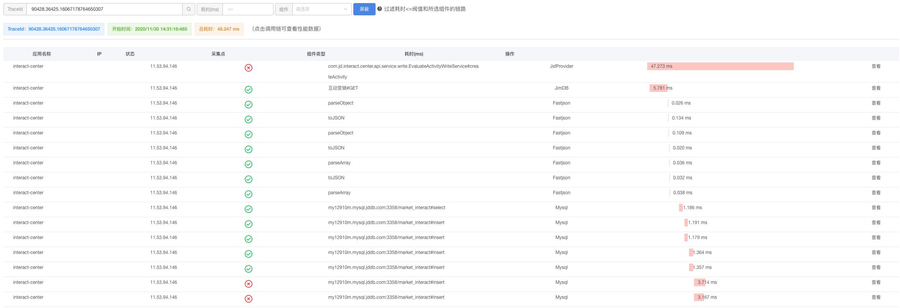Click the 操作 column header
Viewport: 900px width, 308px height.
pyautogui.click(x=509, y=54)
